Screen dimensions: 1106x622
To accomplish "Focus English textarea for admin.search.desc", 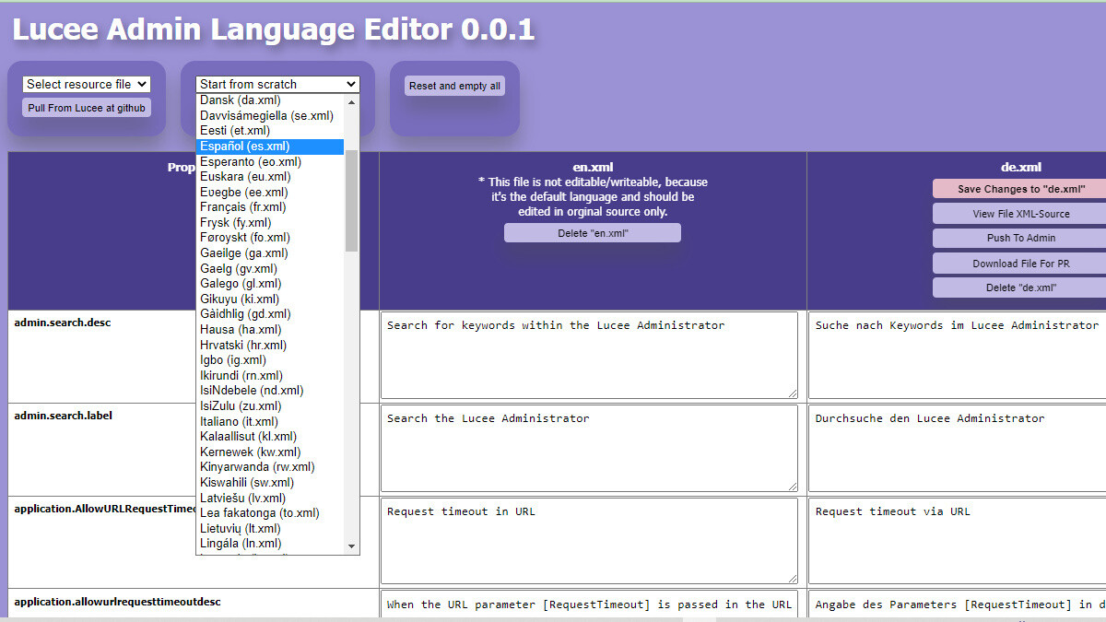I will 589,356.
